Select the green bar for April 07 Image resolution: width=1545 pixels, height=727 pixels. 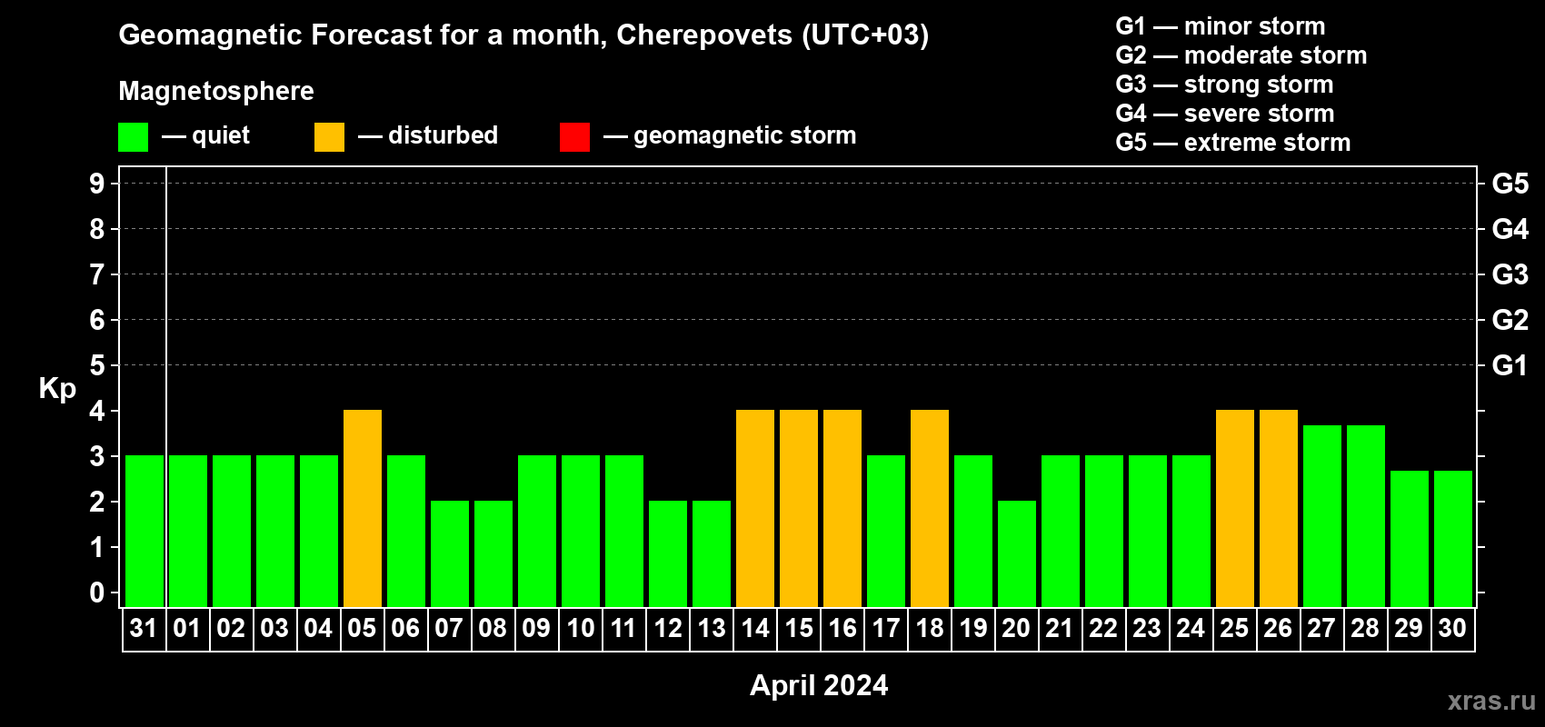click(x=450, y=553)
